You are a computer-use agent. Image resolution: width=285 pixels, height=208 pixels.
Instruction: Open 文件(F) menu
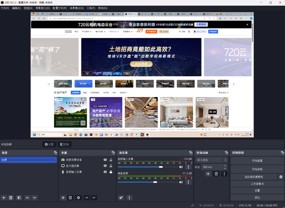pos(5,8)
